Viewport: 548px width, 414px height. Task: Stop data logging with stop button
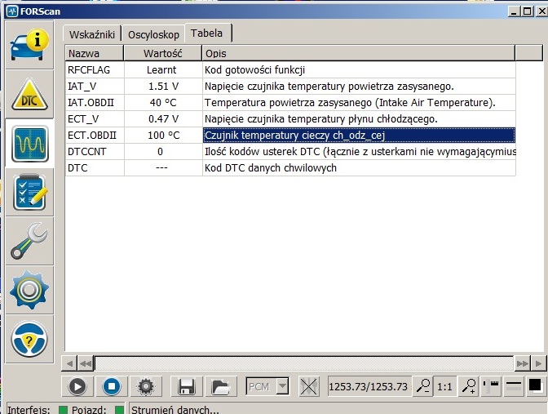112,387
